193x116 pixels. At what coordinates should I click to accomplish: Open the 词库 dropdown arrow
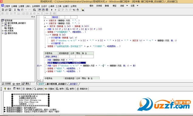[x=127, y=6]
